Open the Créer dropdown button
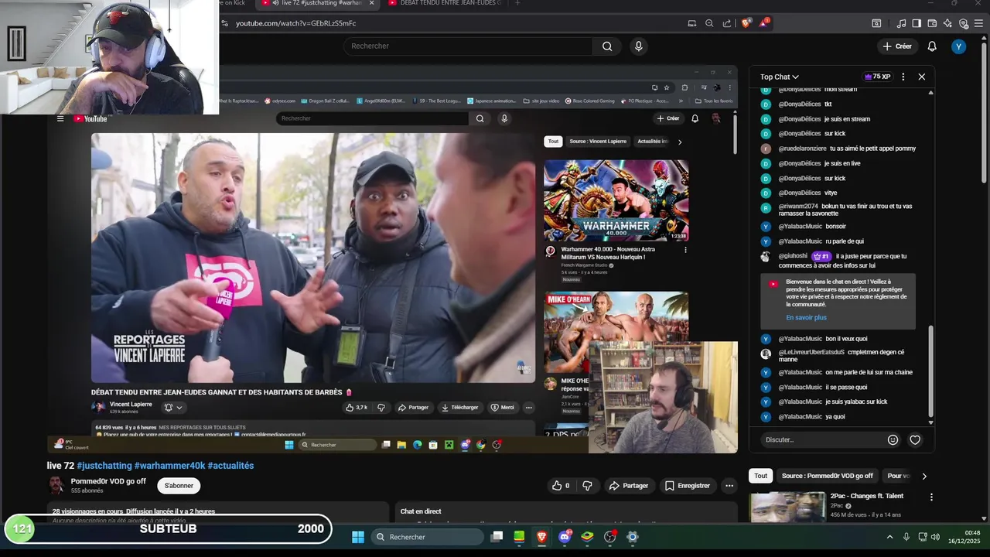 click(x=897, y=46)
